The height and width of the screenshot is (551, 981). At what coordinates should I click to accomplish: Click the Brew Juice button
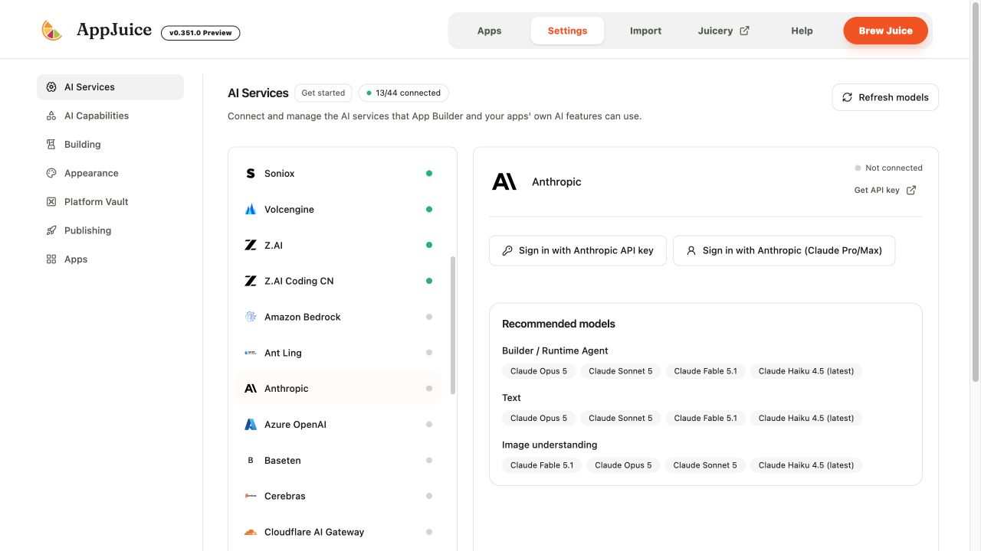coord(885,31)
